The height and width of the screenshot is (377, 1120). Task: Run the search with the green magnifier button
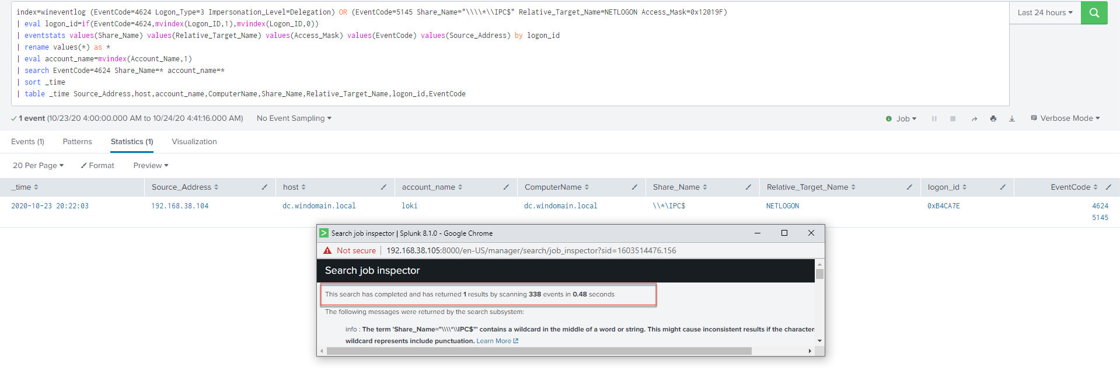1094,12
